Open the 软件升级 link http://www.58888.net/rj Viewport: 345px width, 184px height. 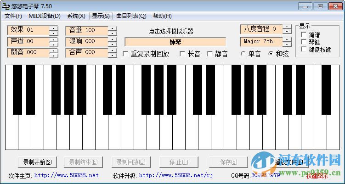pos(176,175)
